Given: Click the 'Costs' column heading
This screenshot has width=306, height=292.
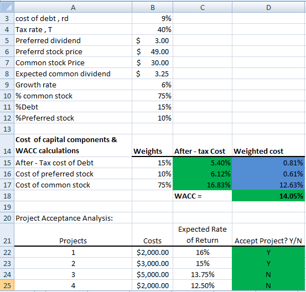Looking at the screenshot, I should (x=152, y=234).
